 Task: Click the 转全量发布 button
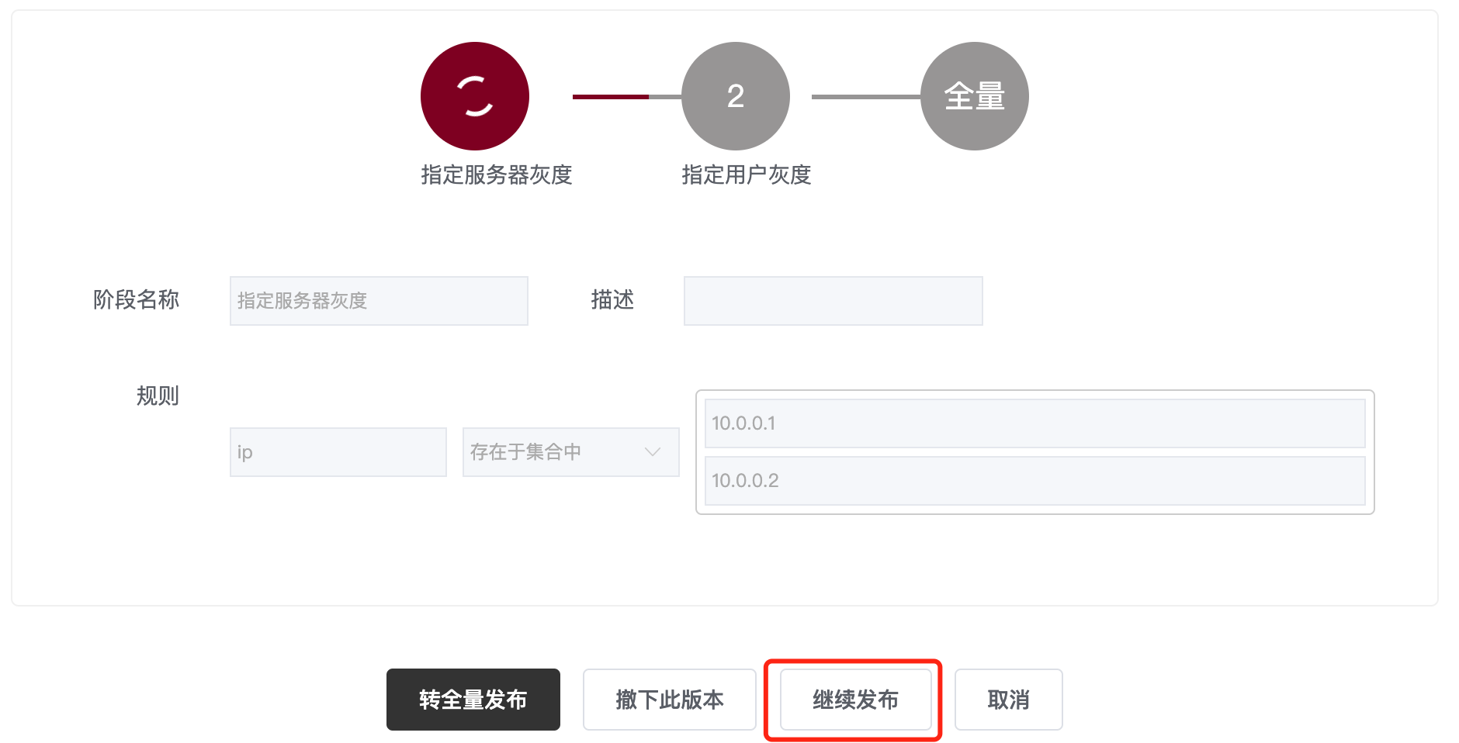click(473, 700)
